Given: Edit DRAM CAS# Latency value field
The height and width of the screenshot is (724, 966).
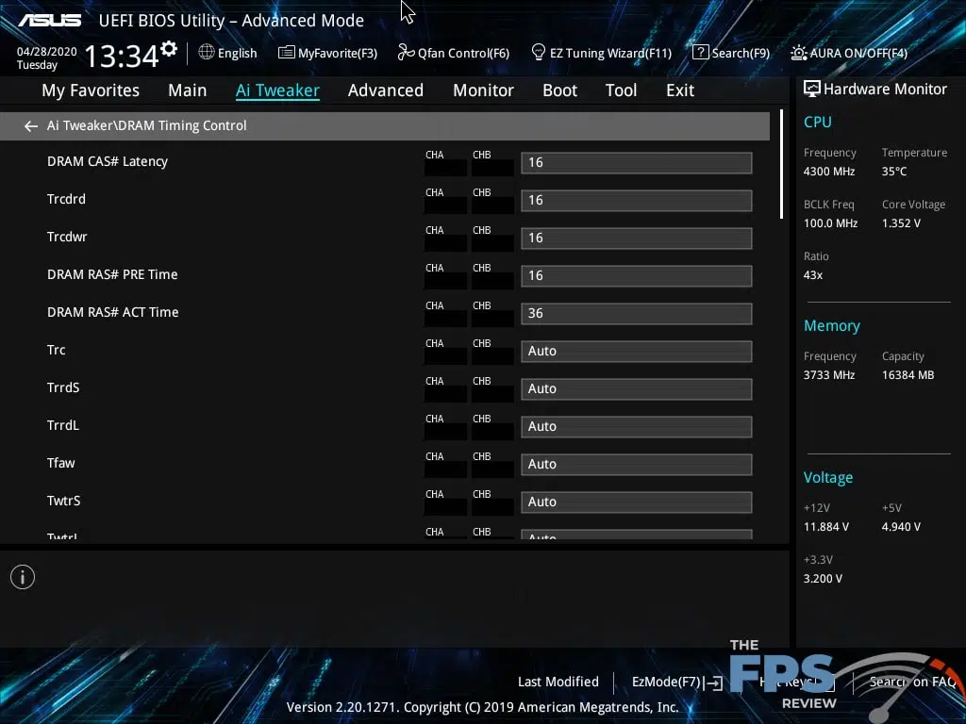Looking at the screenshot, I should [637, 162].
